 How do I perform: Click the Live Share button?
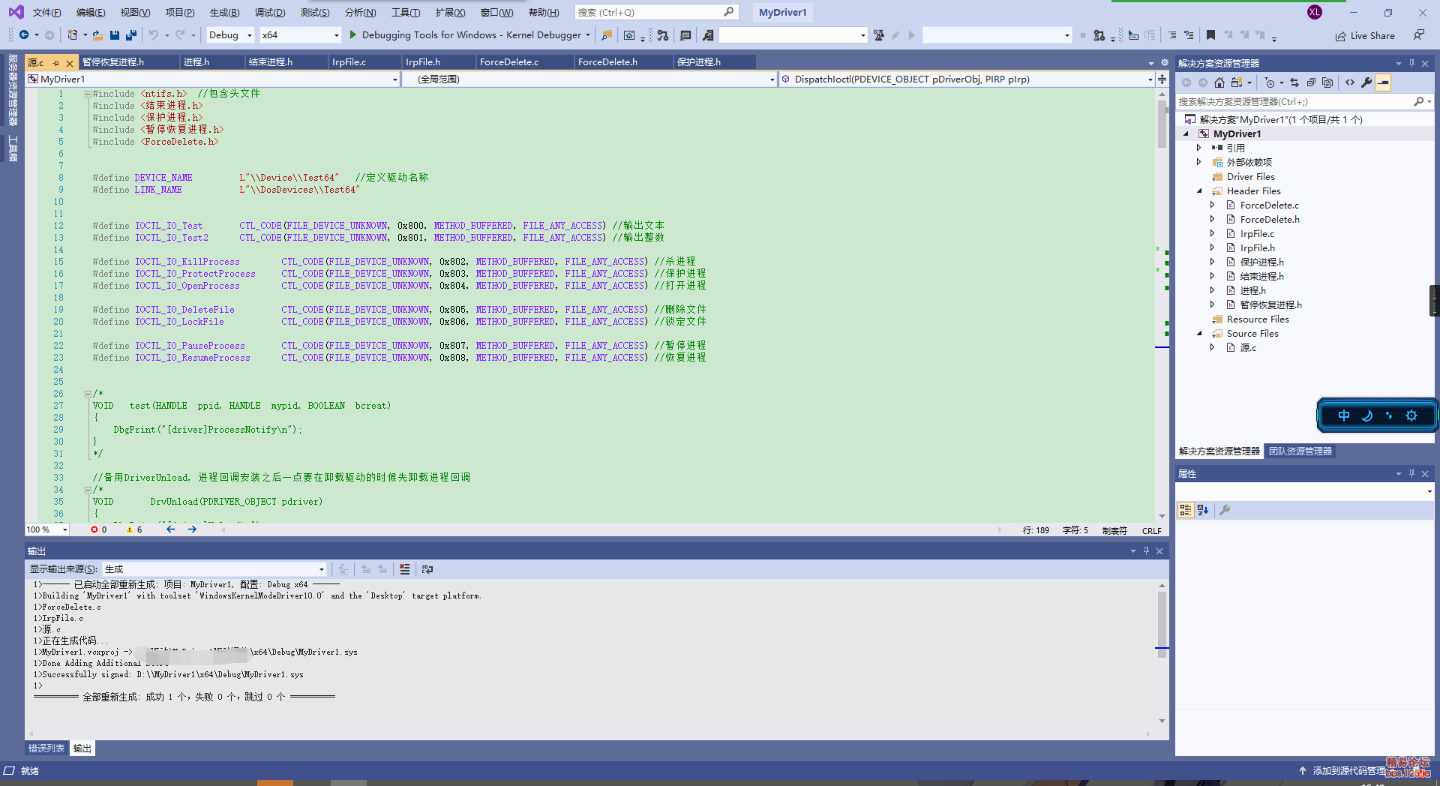(x=1365, y=36)
